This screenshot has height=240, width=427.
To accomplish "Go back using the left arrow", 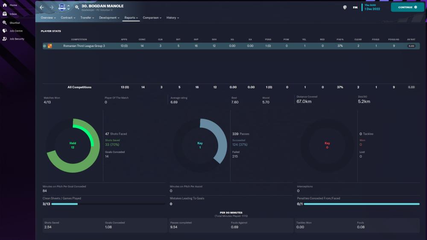I will pyautogui.click(x=42, y=7).
